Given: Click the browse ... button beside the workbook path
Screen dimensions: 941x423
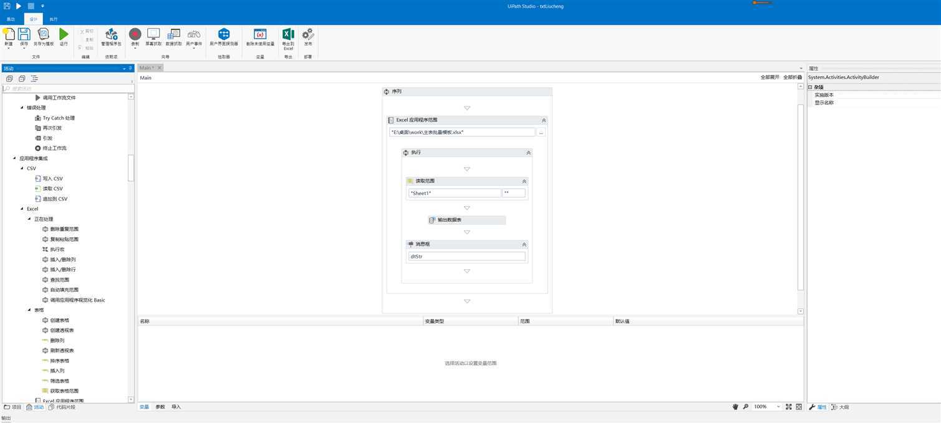Looking at the screenshot, I should tap(541, 132).
